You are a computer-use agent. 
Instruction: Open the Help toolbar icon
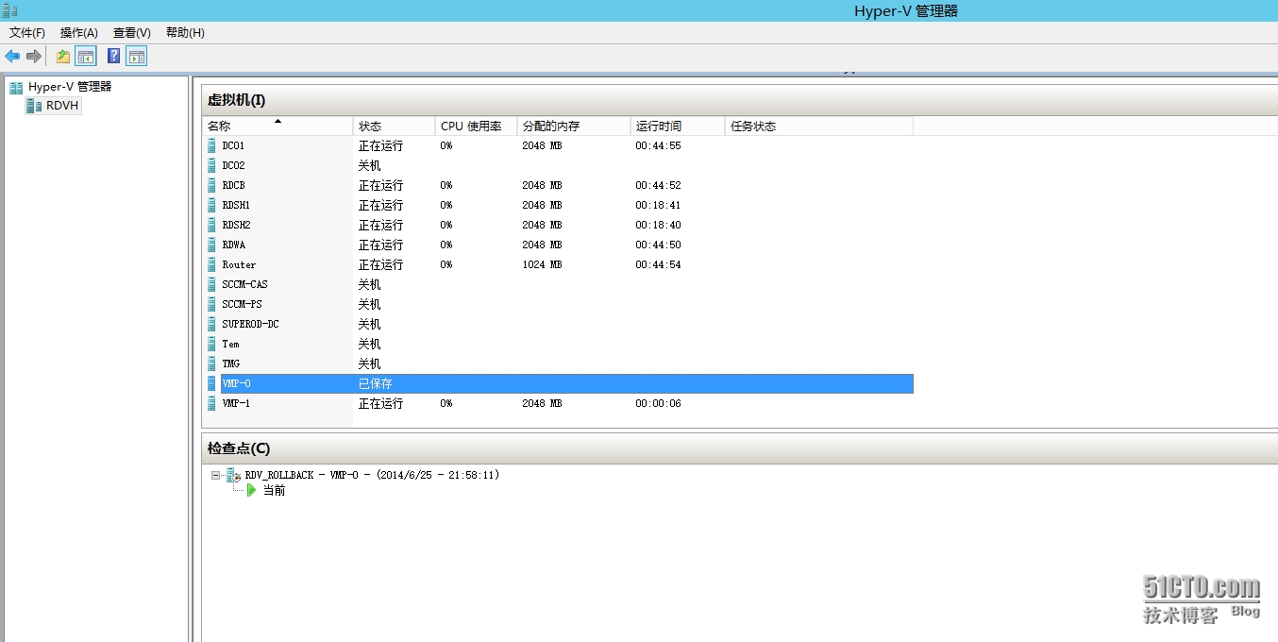(113, 57)
